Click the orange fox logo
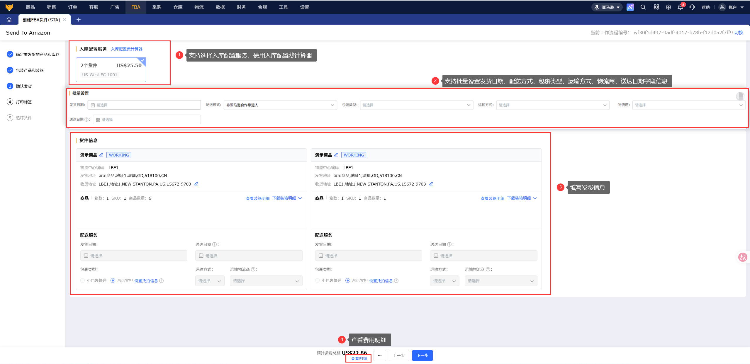 click(x=9, y=7)
